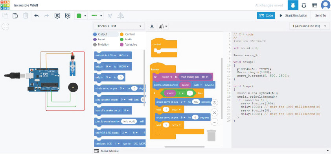331x154 pixels.
Task: Select the Input block category
Action: tap(99, 39)
